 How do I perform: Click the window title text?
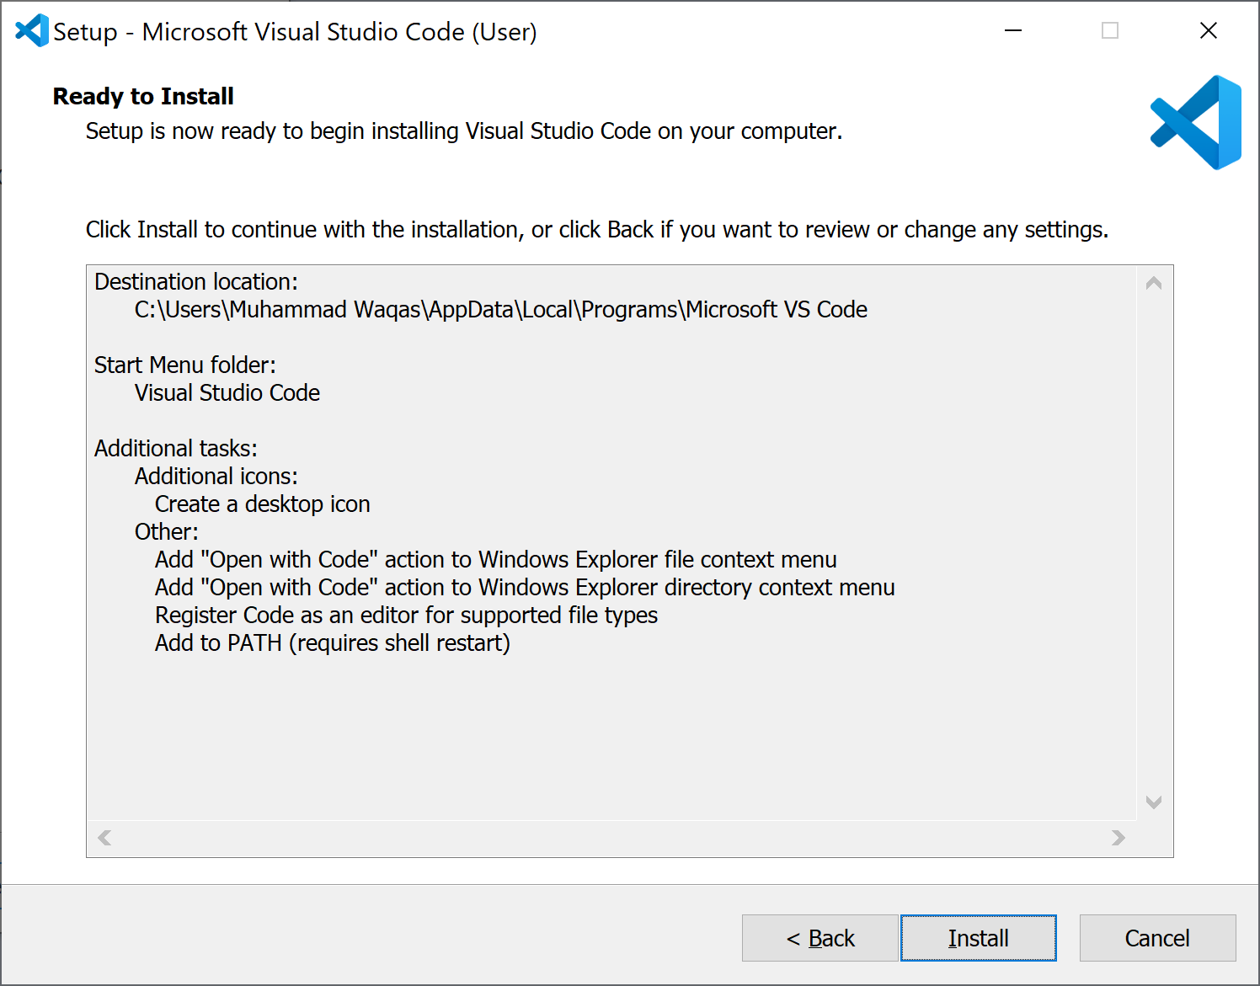[x=295, y=32]
